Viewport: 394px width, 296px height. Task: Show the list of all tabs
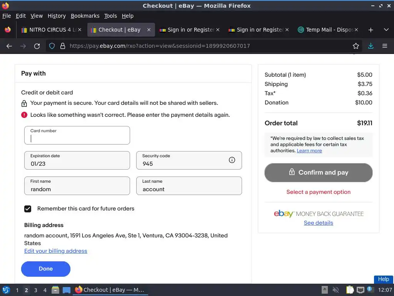click(386, 30)
